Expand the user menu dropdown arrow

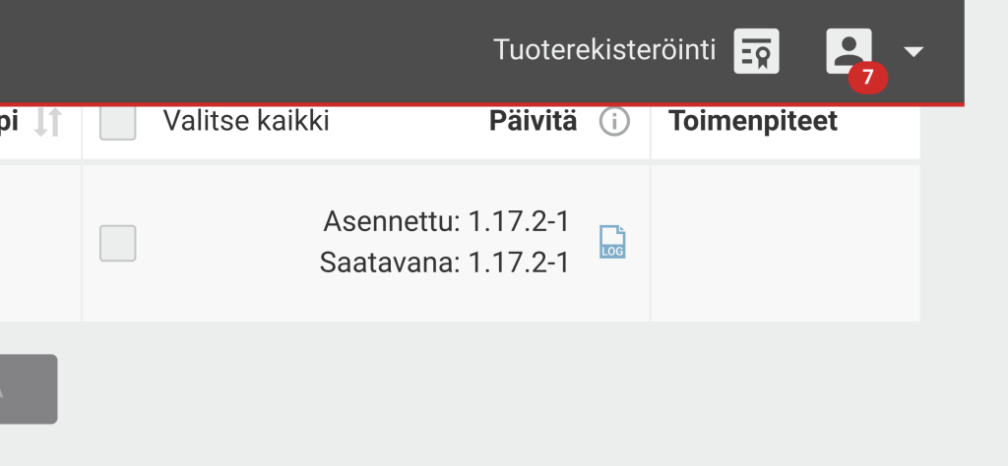913,51
